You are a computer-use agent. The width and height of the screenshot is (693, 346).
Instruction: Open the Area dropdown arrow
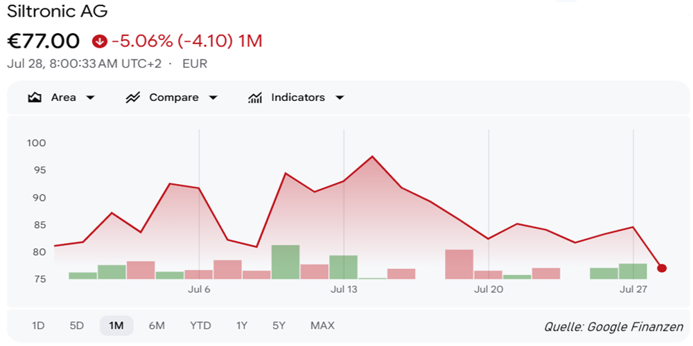pyautogui.click(x=90, y=98)
